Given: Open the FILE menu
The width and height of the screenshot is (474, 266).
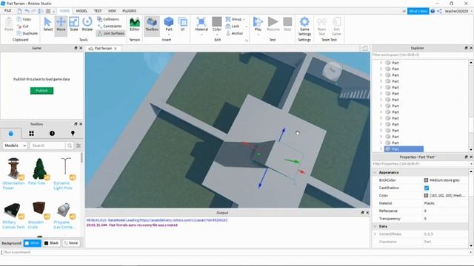Looking at the screenshot, I should [7, 10].
